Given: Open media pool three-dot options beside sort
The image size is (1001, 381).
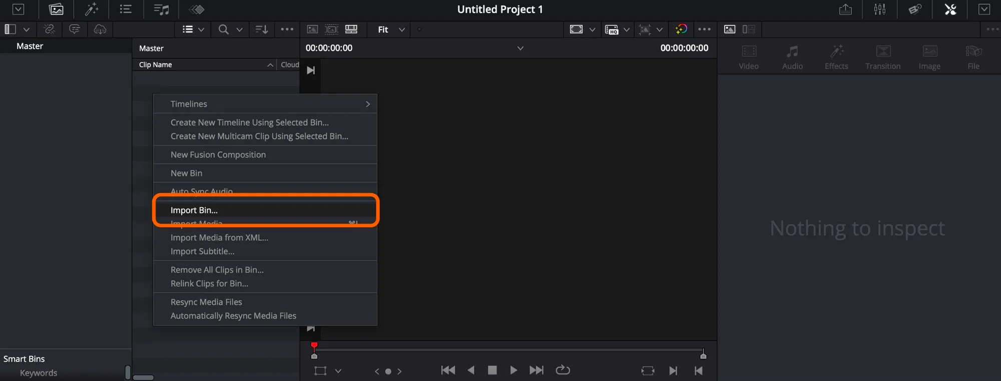Looking at the screenshot, I should coord(287,29).
